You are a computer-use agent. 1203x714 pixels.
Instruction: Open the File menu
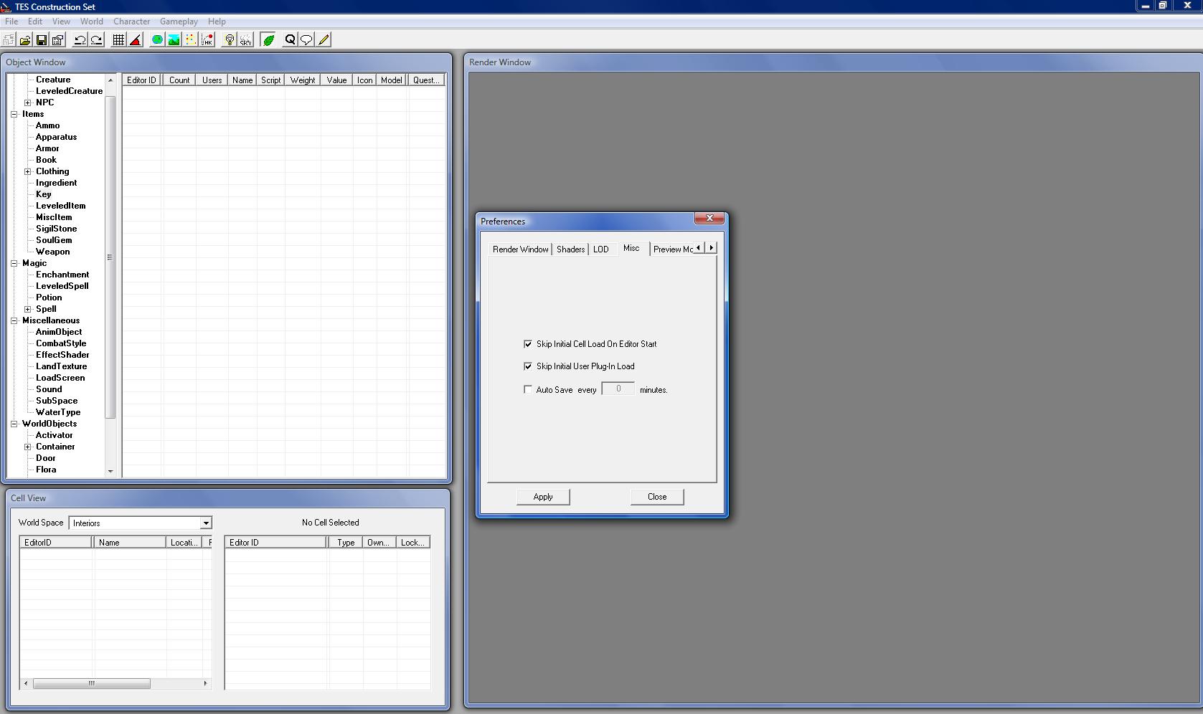click(x=11, y=22)
